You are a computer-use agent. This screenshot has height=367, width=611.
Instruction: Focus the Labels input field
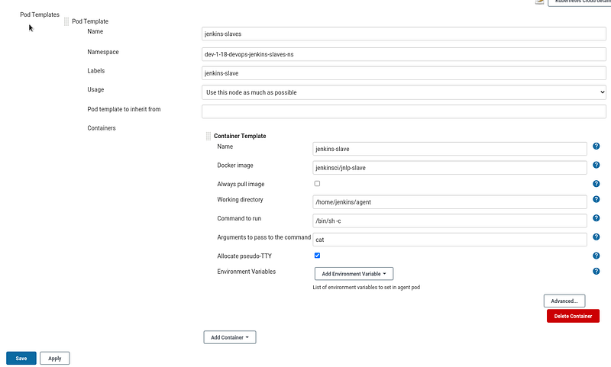coord(404,73)
